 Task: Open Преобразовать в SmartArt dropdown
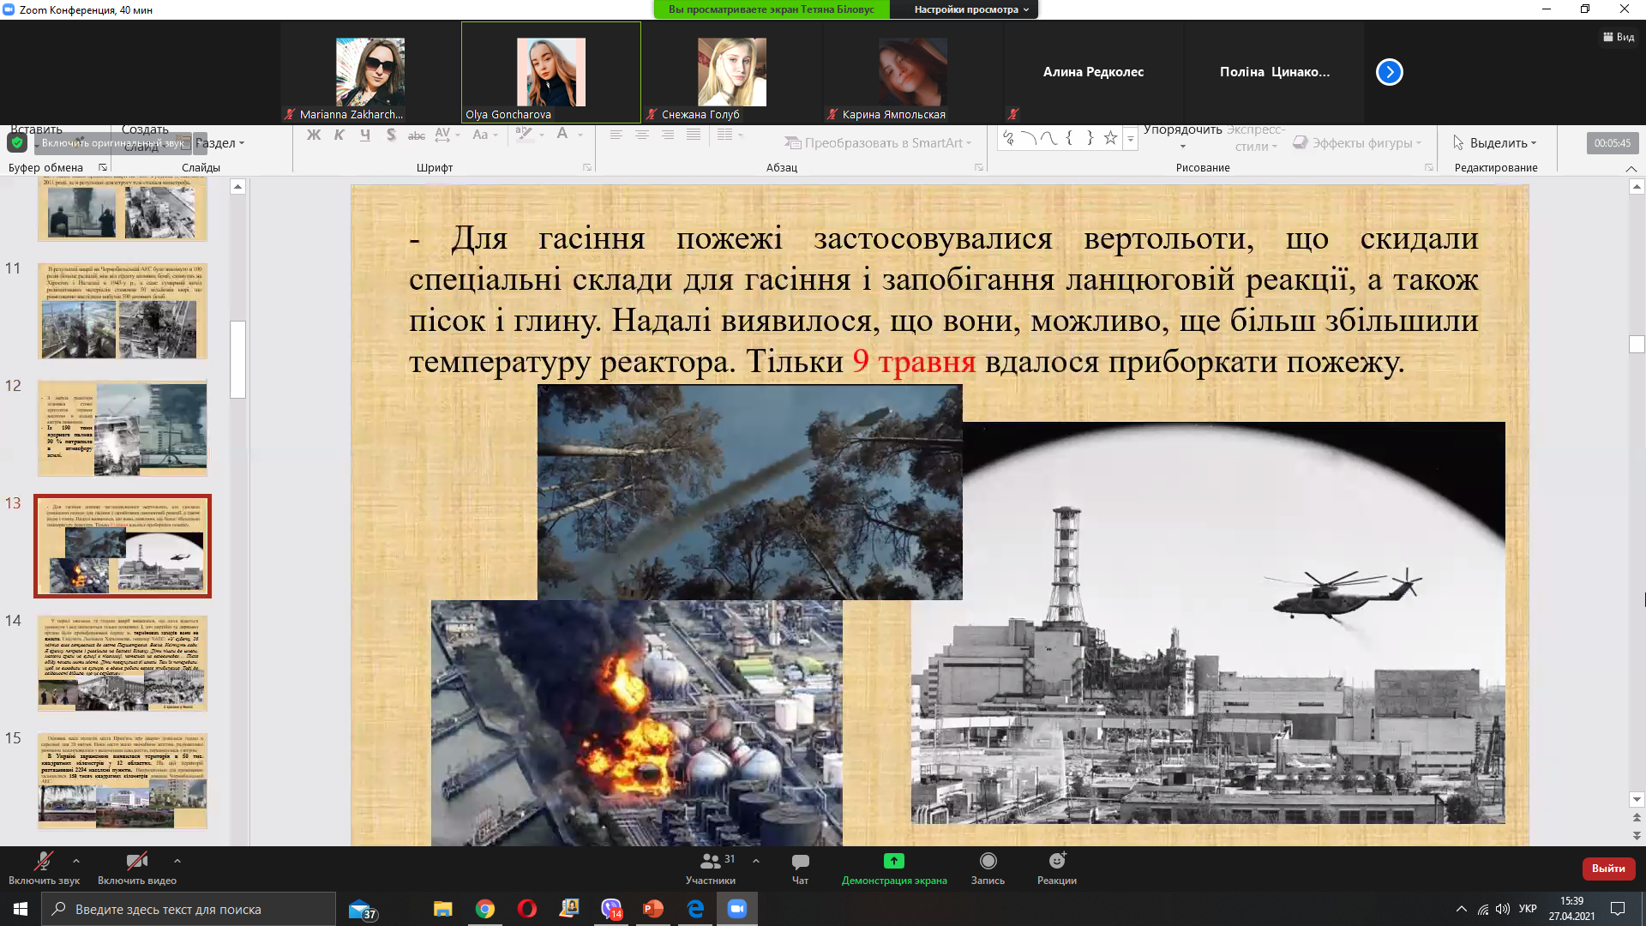(878, 143)
